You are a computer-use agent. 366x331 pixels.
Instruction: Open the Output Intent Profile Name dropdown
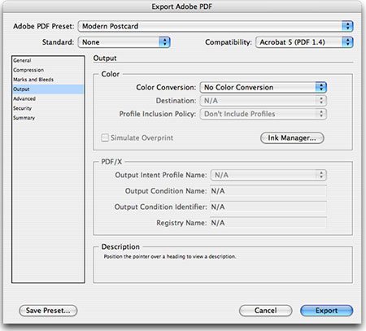coord(268,175)
